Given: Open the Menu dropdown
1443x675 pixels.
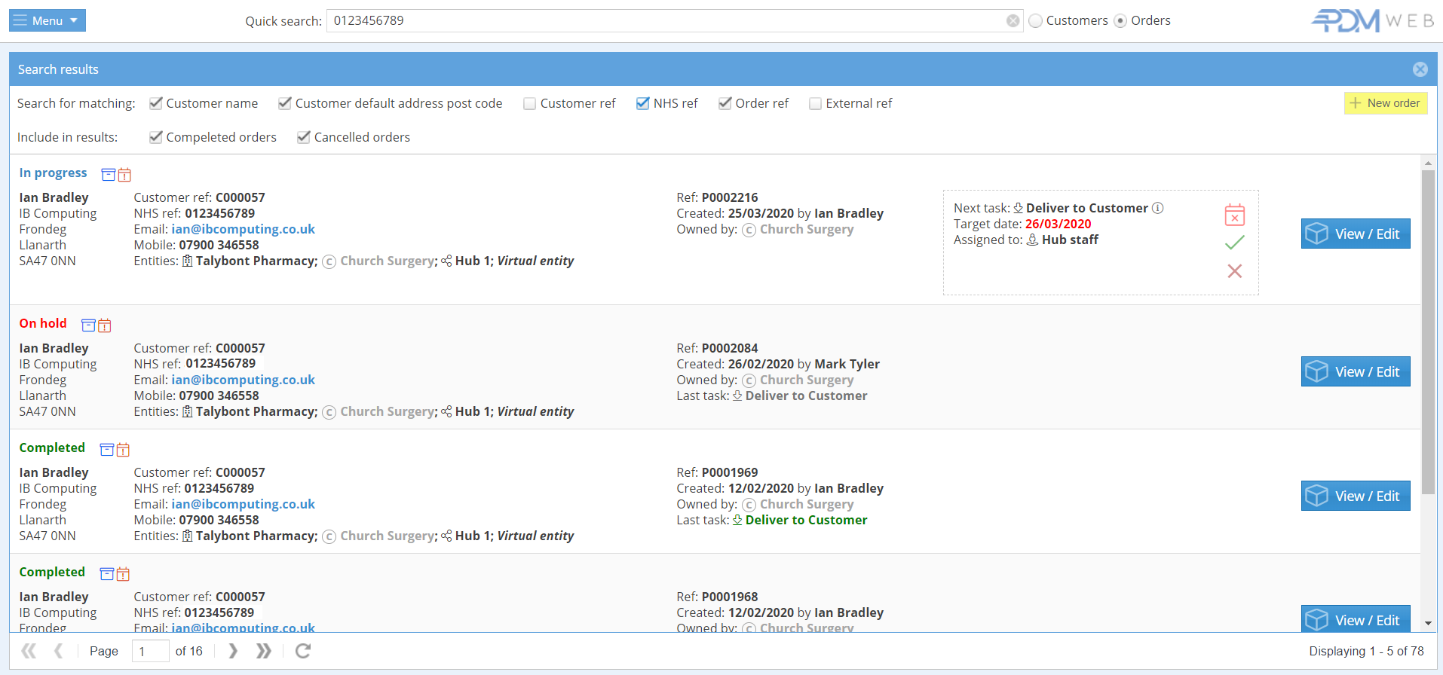Looking at the screenshot, I should tap(47, 20).
